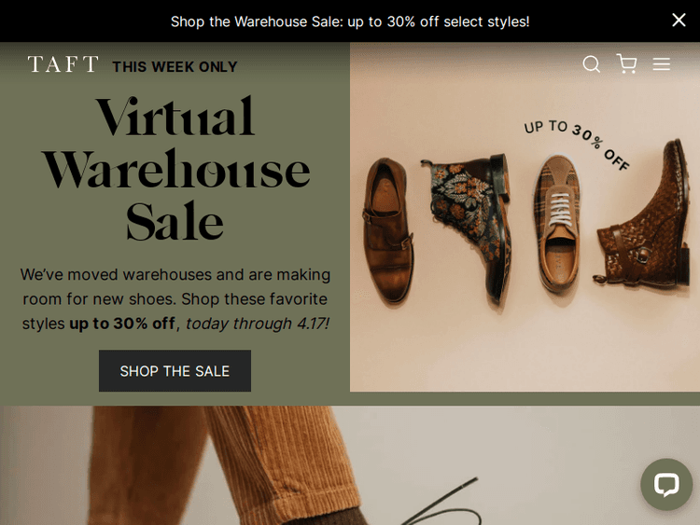Viewport: 700px width, 525px height.
Task: Click the Virtual Warehouse Sale headline
Action: coord(175,168)
